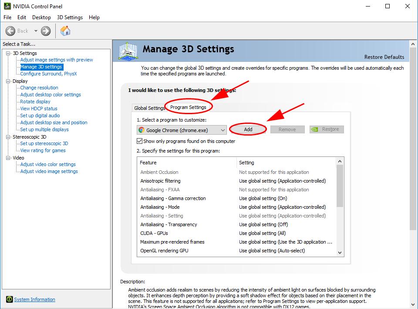
Task: Select Change resolution in the task tree
Action: 39,88
